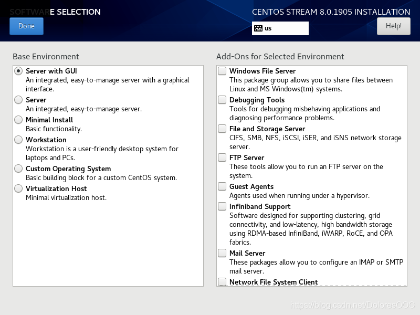The width and height of the screenshot is (420, 315).
Task: Select Server with GUI radio button
Action: pyautogui.click(x=18, y=71)
